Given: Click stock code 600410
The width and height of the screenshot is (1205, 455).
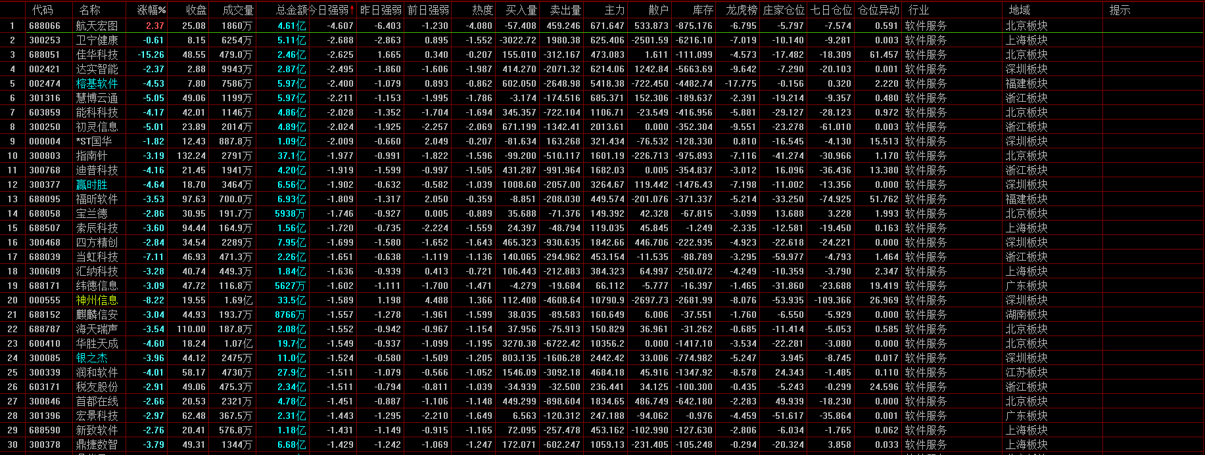Looking at the screenshot, I should [45, 343].
